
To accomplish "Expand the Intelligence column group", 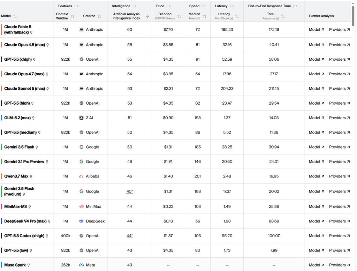I will coord(135,6).
